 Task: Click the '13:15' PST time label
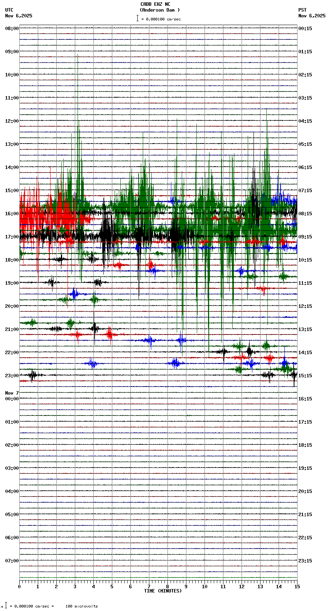305,329
